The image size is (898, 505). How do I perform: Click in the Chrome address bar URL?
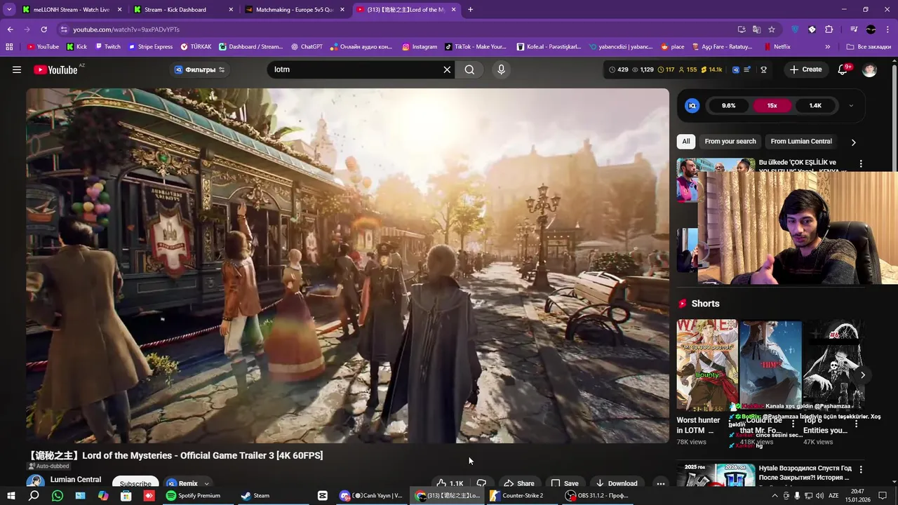[126, 29]
